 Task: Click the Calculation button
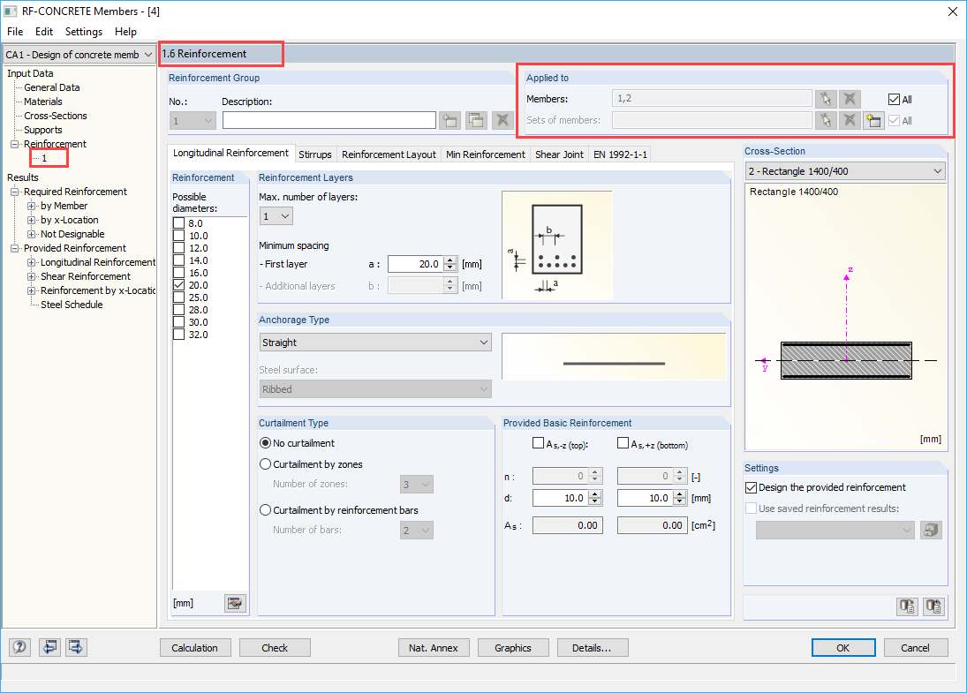(195, 648)
